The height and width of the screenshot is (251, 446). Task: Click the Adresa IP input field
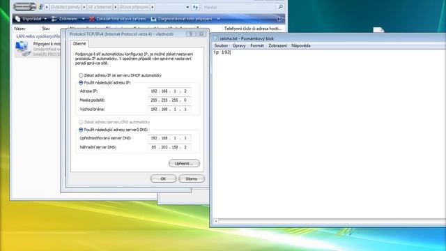pyautogui.click(x=169, y=91)
